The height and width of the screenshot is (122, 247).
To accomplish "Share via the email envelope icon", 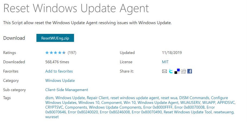I will click(164, 72).
